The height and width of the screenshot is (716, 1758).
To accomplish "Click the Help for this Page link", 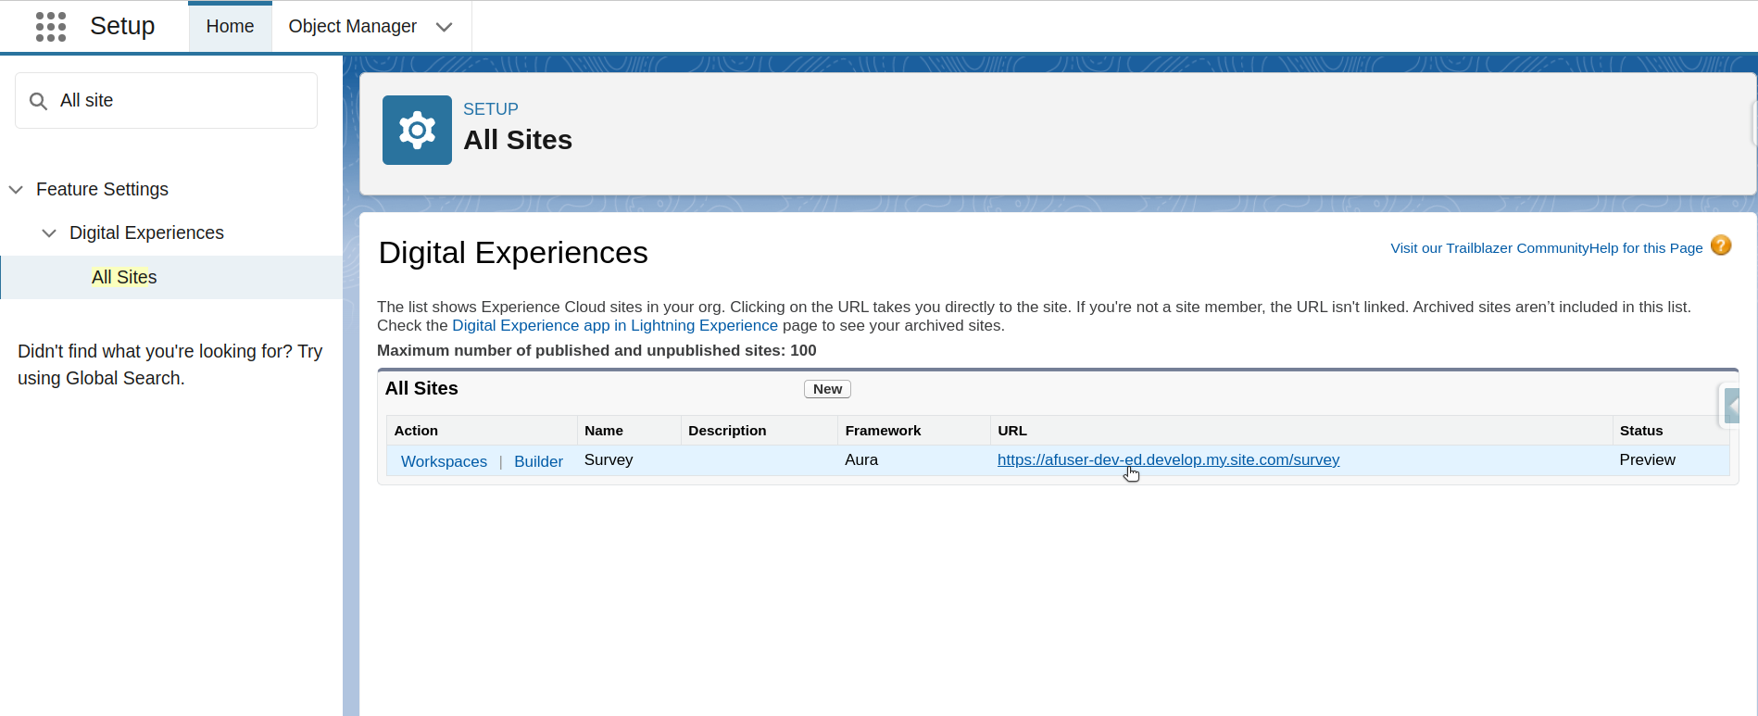I will pos(1645,248).
